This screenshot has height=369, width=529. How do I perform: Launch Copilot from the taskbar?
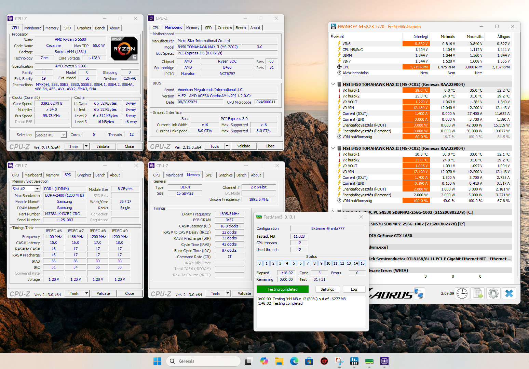pyautogui.click(x=264, y=361)
